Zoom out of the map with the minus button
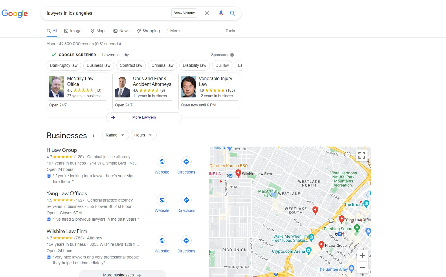Screen dimensions: 446x277 pos(362,267)
